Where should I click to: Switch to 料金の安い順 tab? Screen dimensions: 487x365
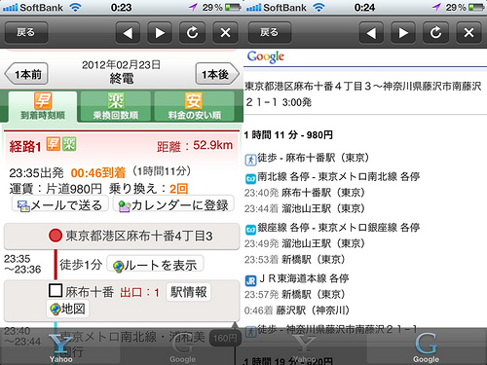(x=194, y=106)
